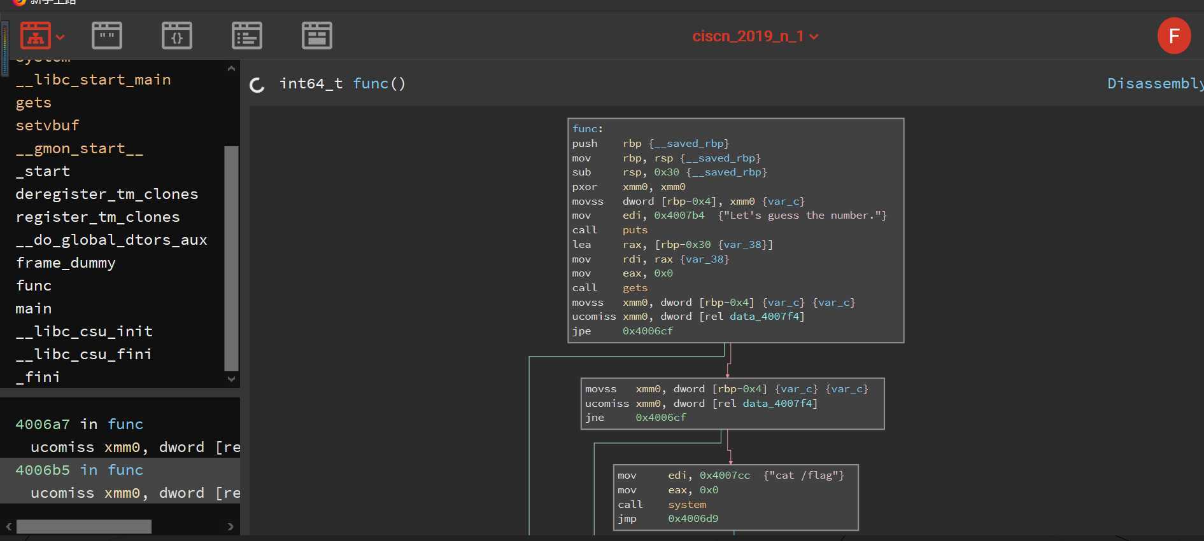Select _fini in function list
The height and width of the screenshot is (541, 1204).
(38, 377)
